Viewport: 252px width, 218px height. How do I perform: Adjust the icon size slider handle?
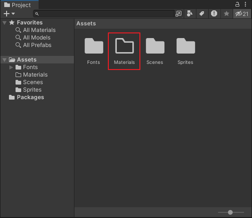(x=230, y=212)
